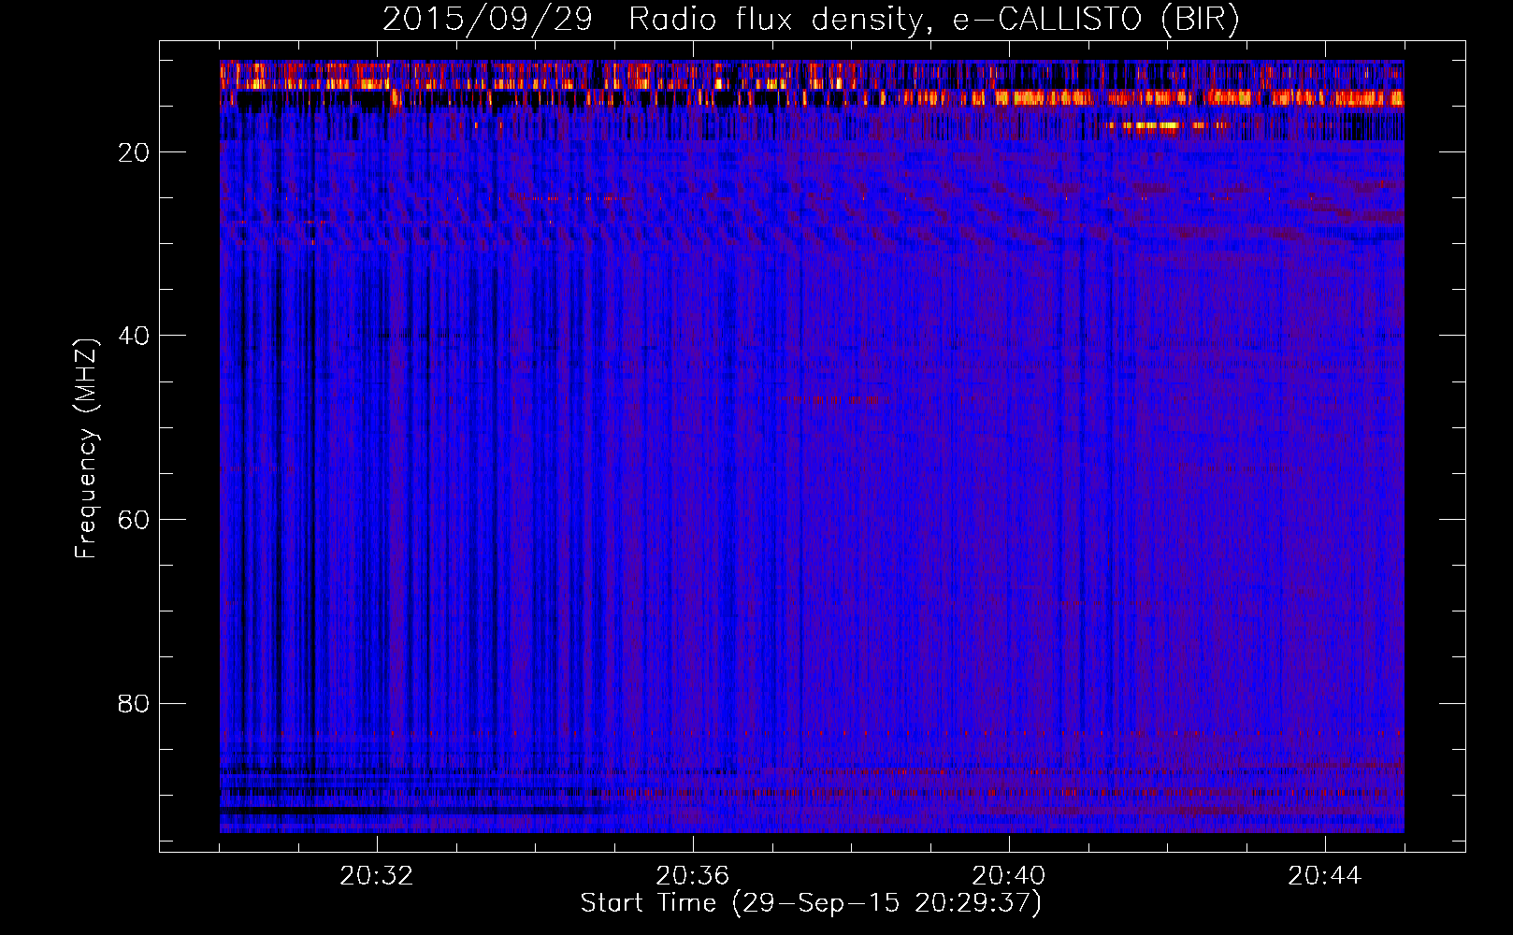1513x935 pixels.
Task: Click the '60' frequency tick label
Action: click(x=134, y=520)
